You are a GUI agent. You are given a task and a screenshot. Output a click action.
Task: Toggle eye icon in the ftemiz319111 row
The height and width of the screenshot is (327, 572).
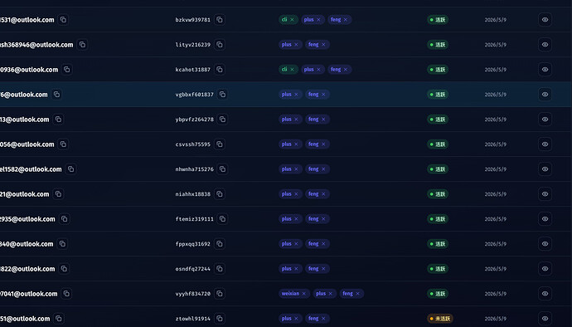pos(545,219)
